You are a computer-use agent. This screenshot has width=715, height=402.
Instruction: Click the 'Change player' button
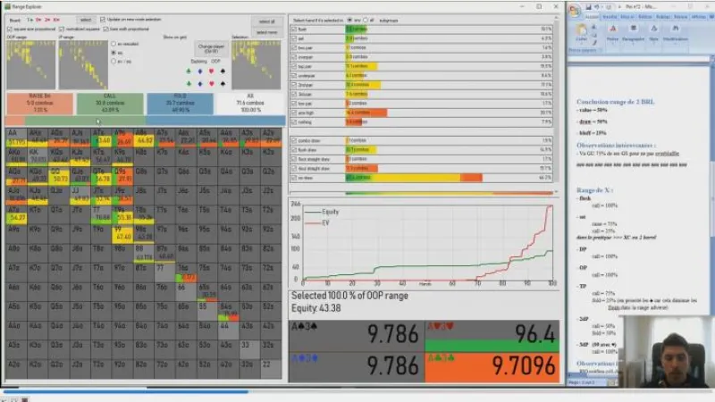[x=212, y=47]
